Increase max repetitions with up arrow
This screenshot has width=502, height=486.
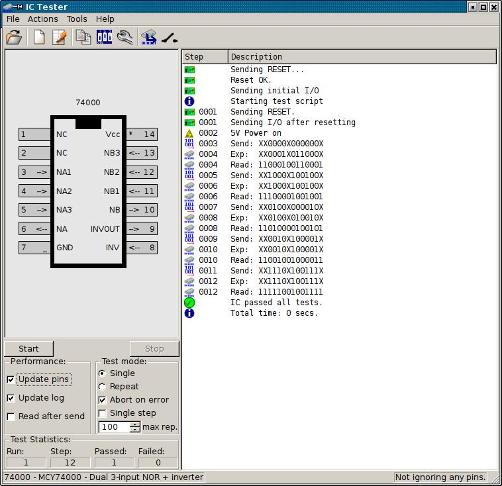(x=135, y=424)
